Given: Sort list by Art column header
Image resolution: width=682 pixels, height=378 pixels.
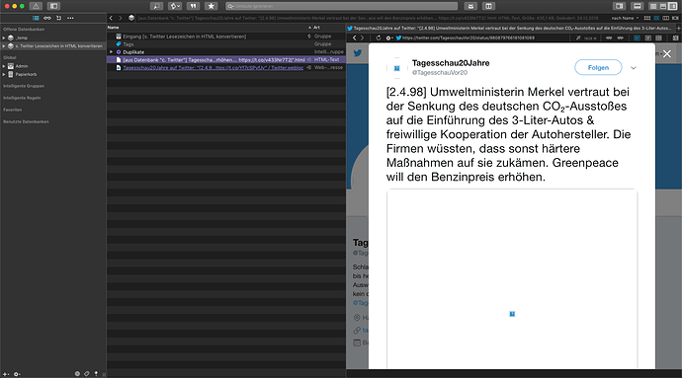Looking at the screenshot, I should [x=316, y=28].
